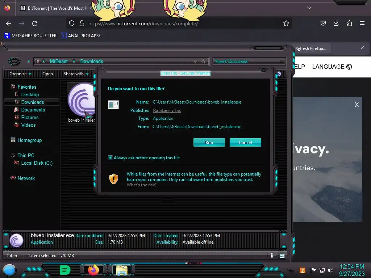Screen dimensions: 371x278
Task: Open Firefox from taskbar
Action: point(93,270)
